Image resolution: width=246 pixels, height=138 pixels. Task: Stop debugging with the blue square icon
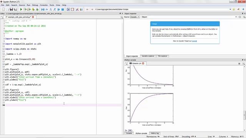[63, 9]
